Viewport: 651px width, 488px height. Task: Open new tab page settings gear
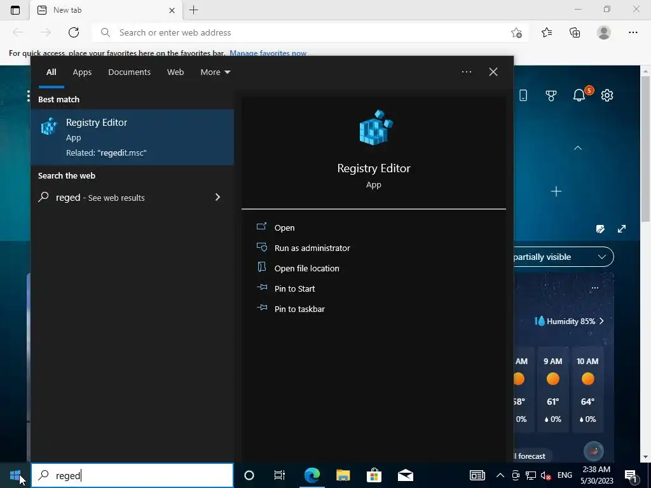(x=607, y=95)
